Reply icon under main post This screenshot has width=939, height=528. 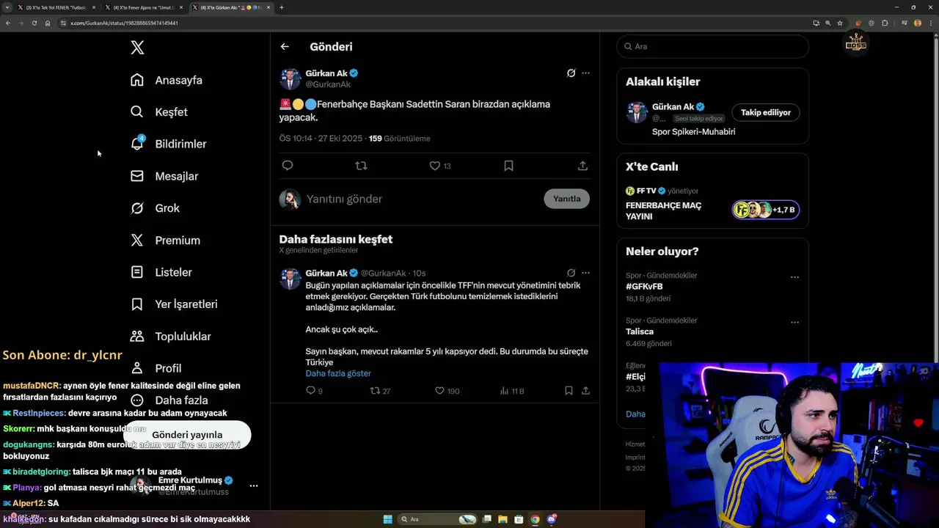288,166
